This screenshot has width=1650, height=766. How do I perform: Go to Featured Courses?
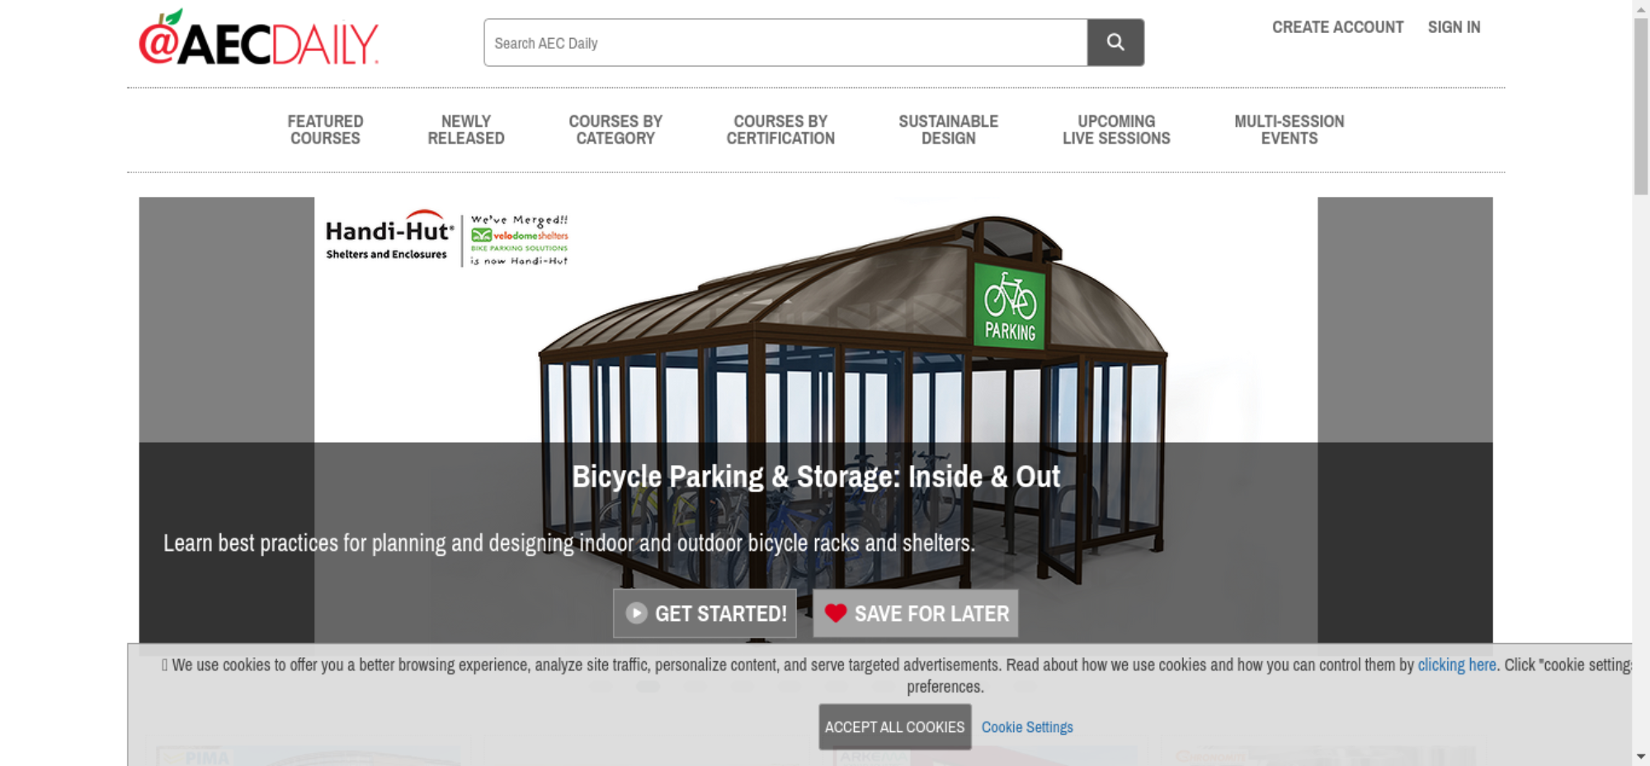[325, 129]
